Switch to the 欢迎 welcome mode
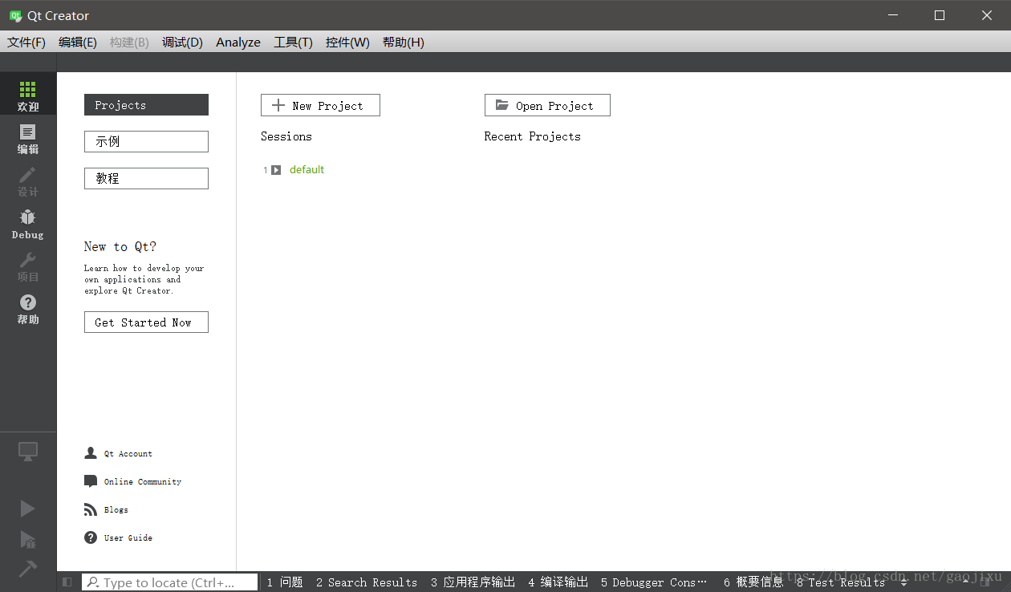The height and width of the screenshot is (592, 1011). 28,95
